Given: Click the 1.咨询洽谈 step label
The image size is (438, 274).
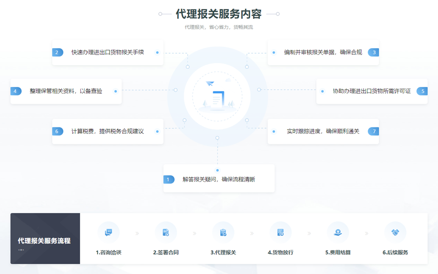Looking at the screenshot, I should point(108,252).
